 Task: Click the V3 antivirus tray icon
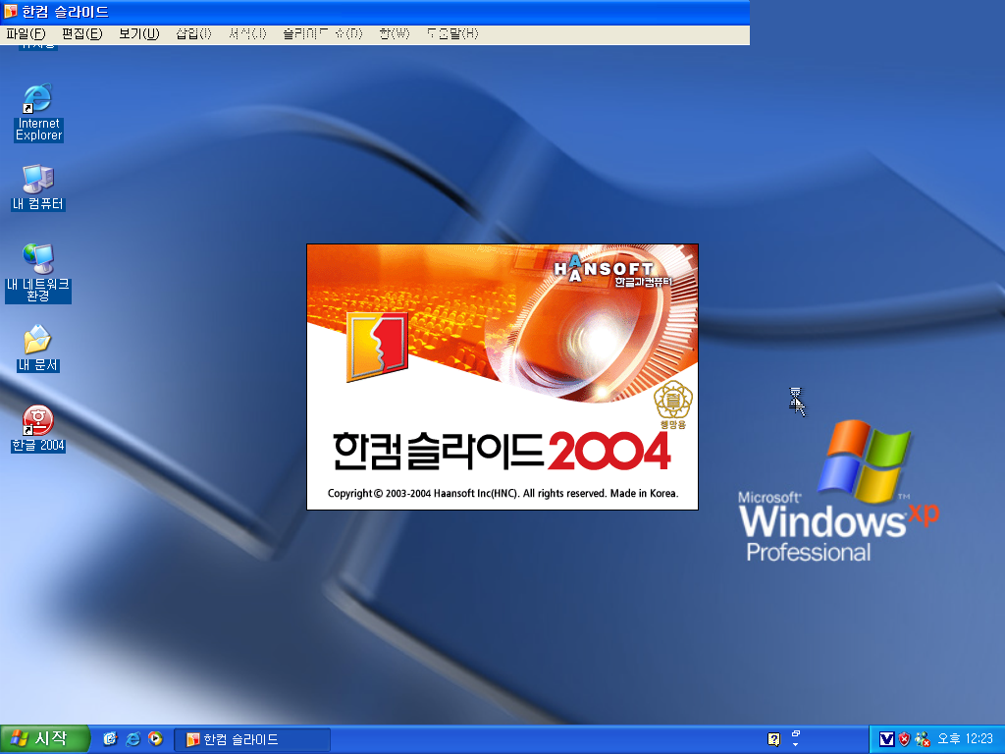(x=886, y=739)
